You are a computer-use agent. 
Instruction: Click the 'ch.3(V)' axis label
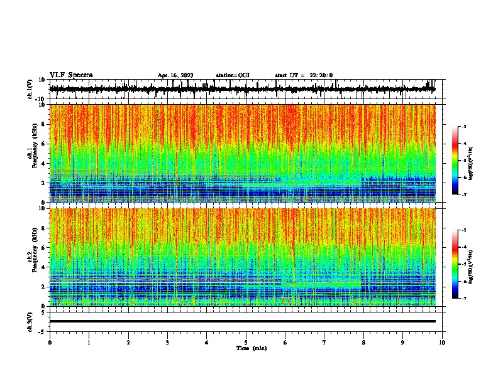point(30,322)
